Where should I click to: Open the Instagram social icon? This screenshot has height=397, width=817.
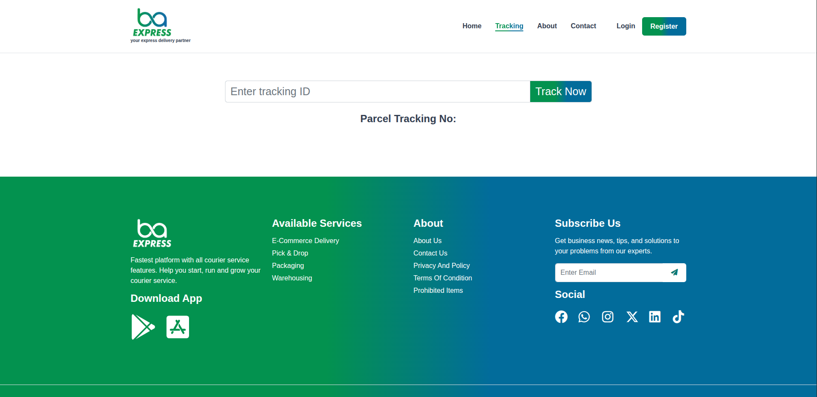click(x=607, y=317)
